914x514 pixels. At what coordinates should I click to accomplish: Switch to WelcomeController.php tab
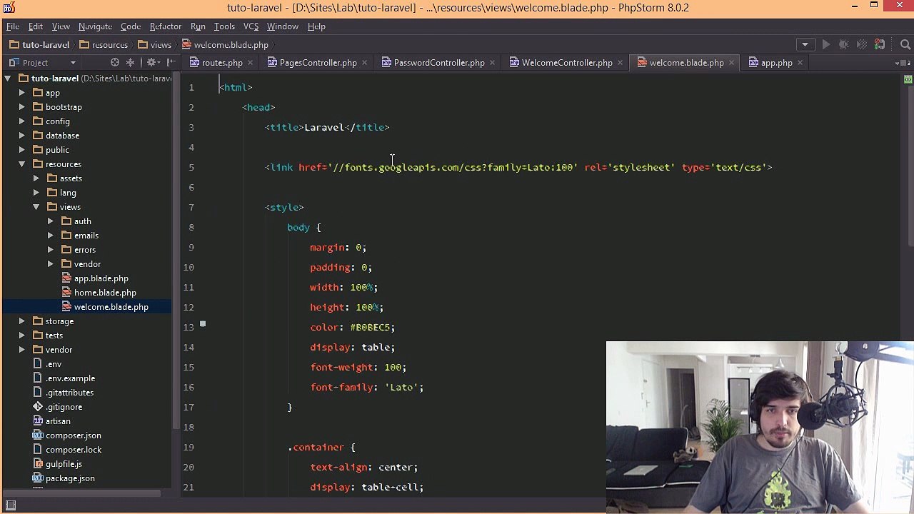566,63
